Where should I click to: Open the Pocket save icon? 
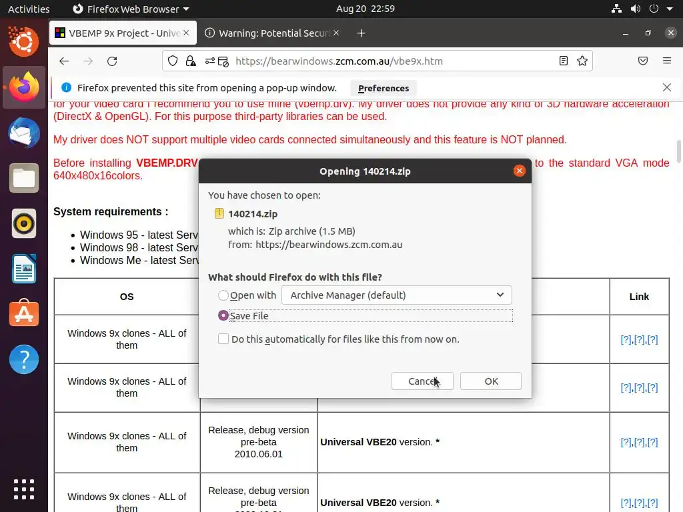[x=643, y=61]
